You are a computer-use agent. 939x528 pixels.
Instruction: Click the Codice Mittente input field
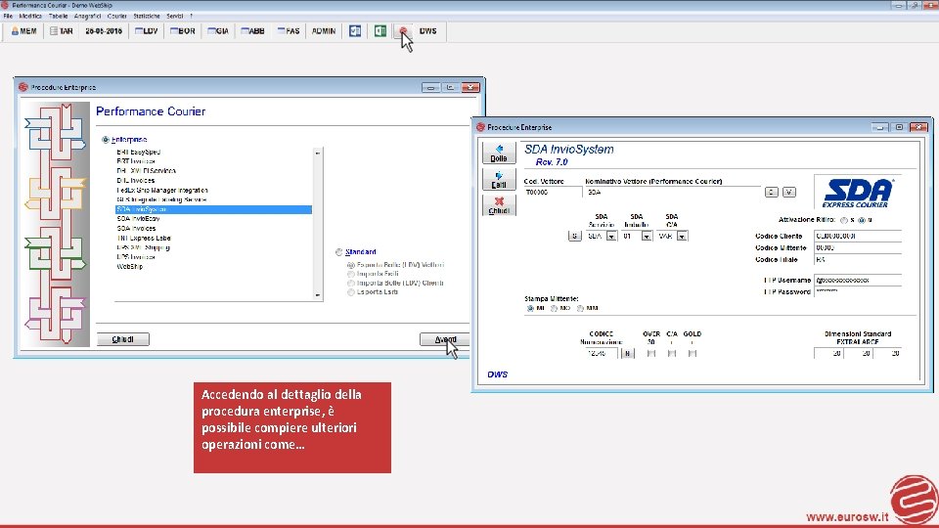click(858, 247)
